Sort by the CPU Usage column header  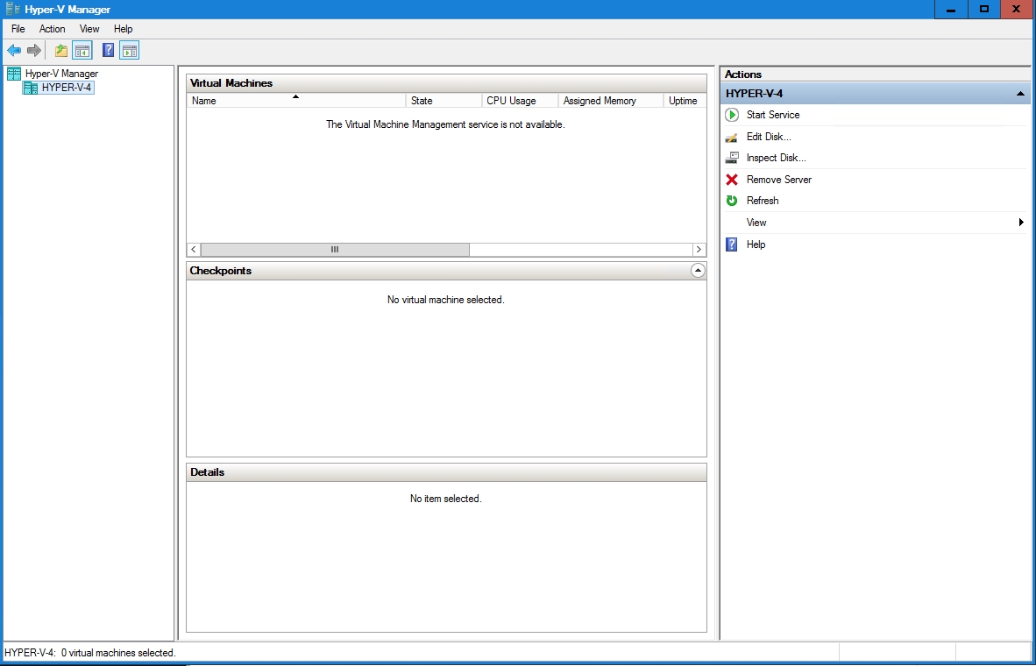(x=520, y=101)
